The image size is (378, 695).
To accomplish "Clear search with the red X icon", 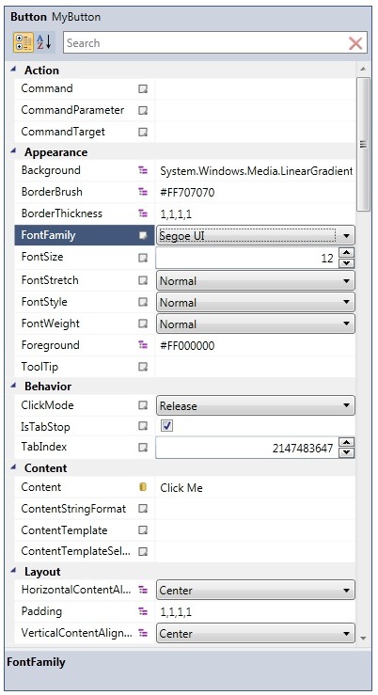I will [355, 43].
